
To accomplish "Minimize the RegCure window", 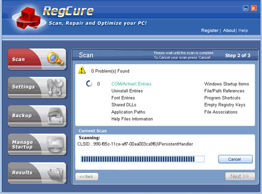I will (245, 8).
